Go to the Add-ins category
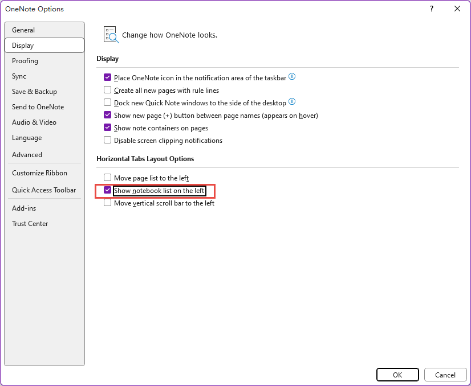The image size is (471, 386). (x=44, y=208)
